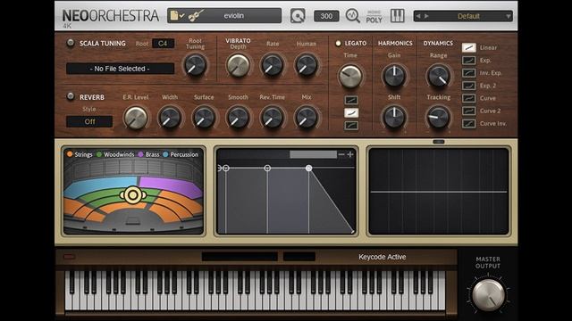Select the Curve dynamics icon
Viewport: 572px width, 321px height.
(468, 98)
